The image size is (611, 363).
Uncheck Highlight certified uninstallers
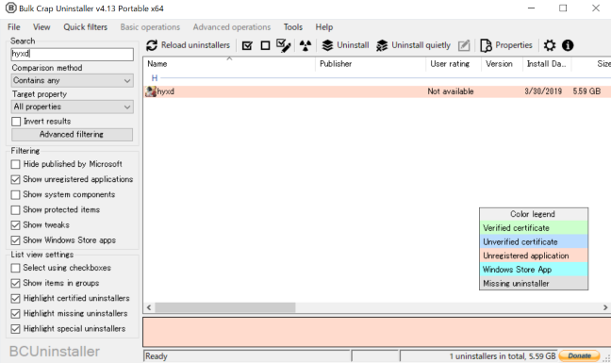click(16, 298)
